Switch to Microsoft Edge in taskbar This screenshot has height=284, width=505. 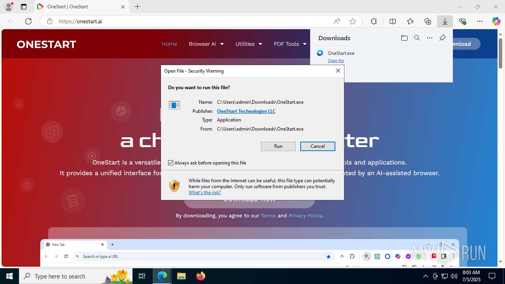click(x=163, y=276)
